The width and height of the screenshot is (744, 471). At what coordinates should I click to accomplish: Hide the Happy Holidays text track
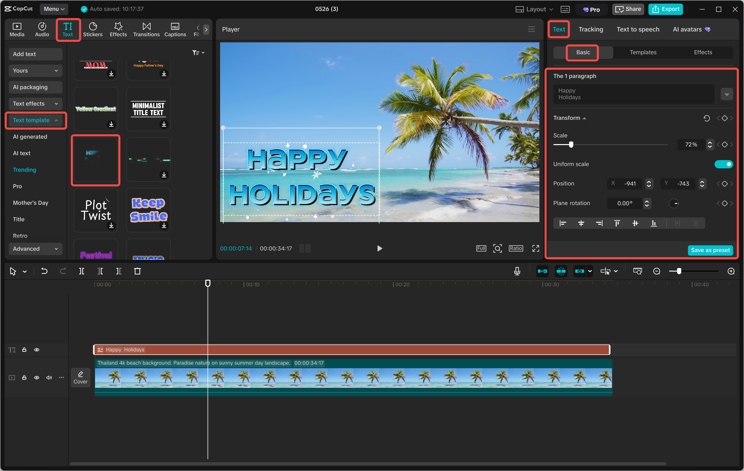click(x=37, y=350)
